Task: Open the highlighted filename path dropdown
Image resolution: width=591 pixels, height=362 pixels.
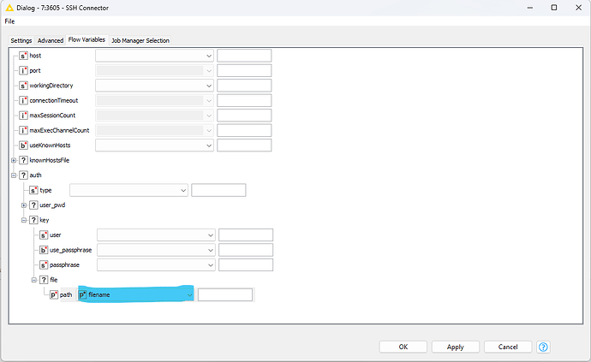Action: pos(188,294)
